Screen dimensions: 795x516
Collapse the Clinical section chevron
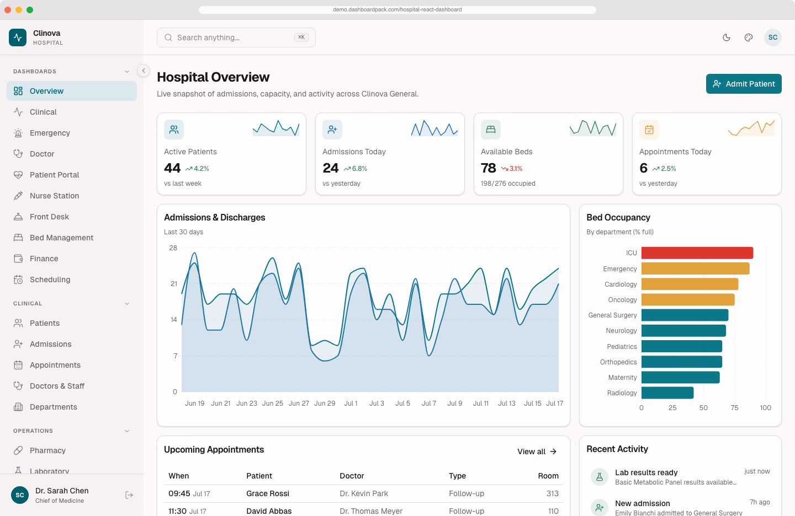tap(127, 304)
